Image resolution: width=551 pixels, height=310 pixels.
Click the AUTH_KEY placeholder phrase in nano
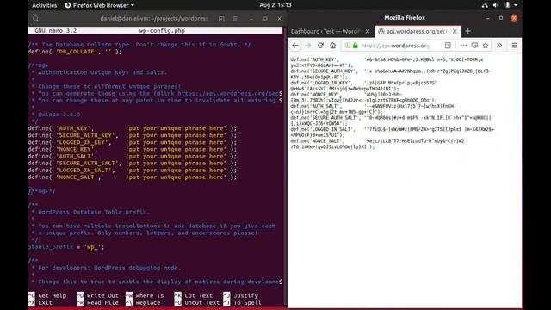(x=176, y=128)
